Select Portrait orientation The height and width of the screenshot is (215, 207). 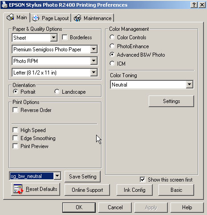click(x=16, y=91)
